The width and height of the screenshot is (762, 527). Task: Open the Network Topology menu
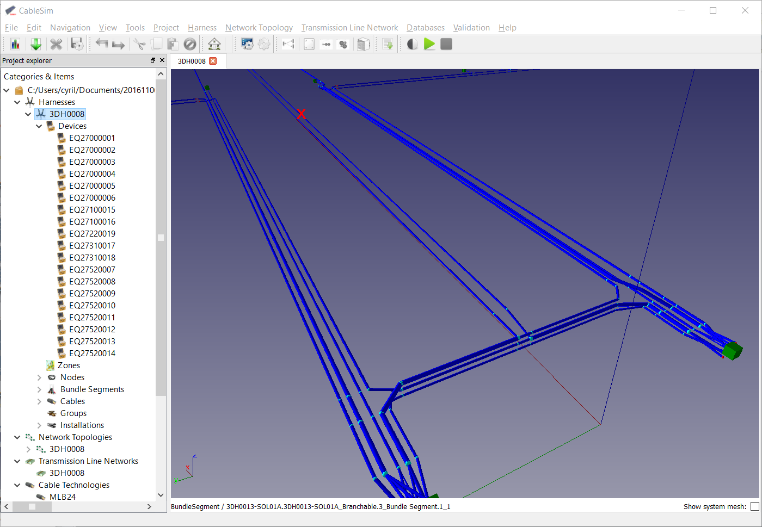click(x=259, y=28)
